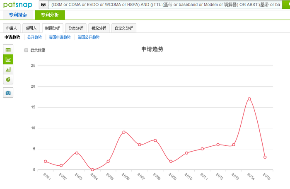Screen dimensions: 290x189
Task: Select the line chart view icon
Action: click(8, 59)
